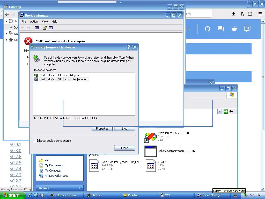Toggle Firefox sidebar icon
This screenshot has height=199, width=265.
[x=250, y=14]
